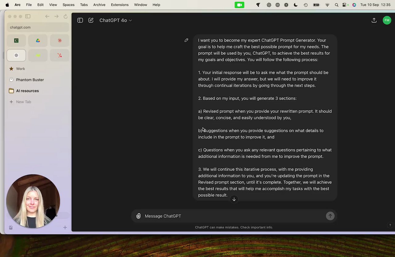The width and height of the screenshot is (395, 257).
Task: Open the red starburst pinned favorite
Action: click(x=60, y=40)
